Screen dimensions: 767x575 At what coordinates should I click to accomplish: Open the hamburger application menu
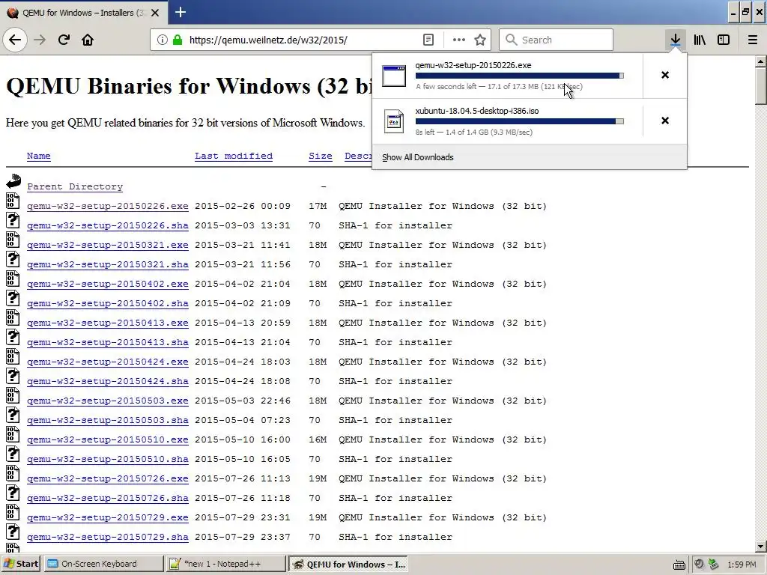click(x=753, y=40)
